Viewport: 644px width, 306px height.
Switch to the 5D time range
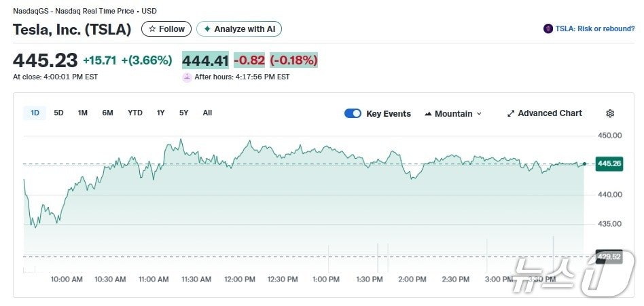58,113
